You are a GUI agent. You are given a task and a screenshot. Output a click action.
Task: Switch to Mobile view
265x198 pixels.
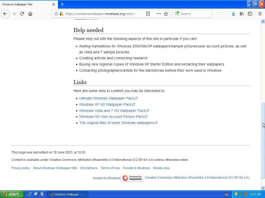point(161,168)
